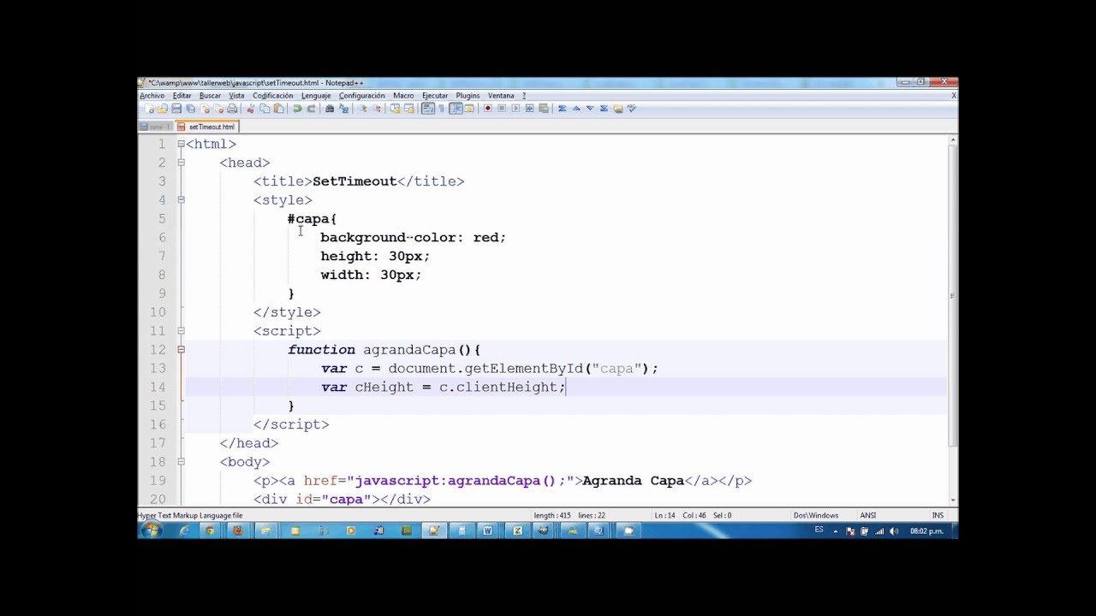This screenshot has width=1096, height=616.
Task: Click the Playback macro icon
Action: click(x=515, y=109)
